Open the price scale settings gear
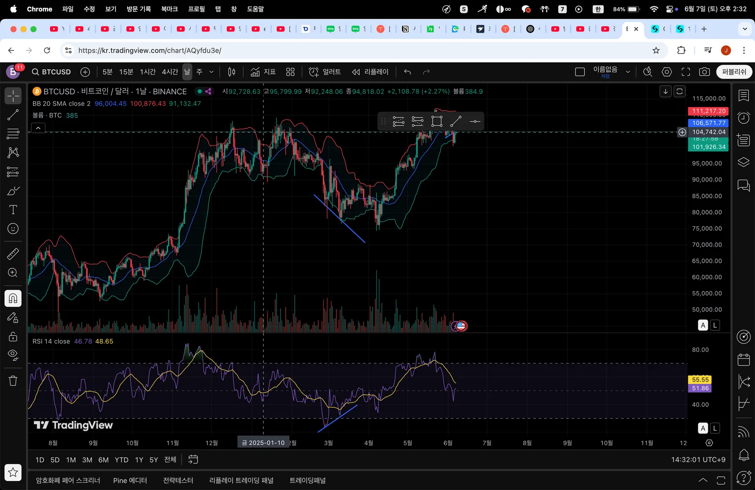The image size is (755, 490). [x=710, y=443]
